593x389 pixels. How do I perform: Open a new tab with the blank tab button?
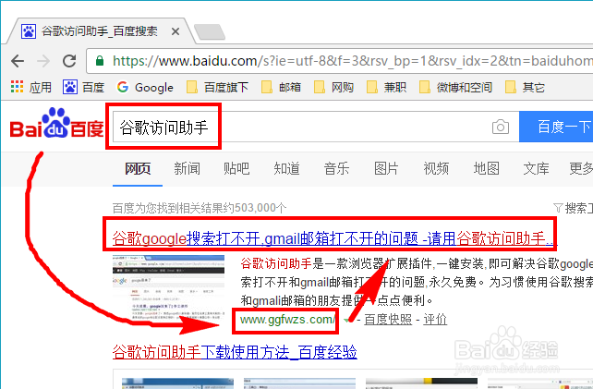(209, 31)
